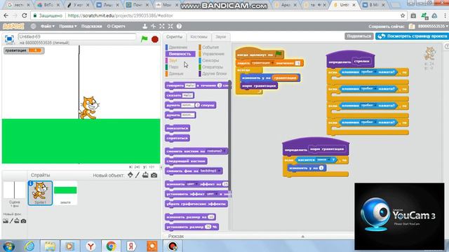Select the Данные block category
Viewport: 449px width, 252px height.
click(176, 73)
